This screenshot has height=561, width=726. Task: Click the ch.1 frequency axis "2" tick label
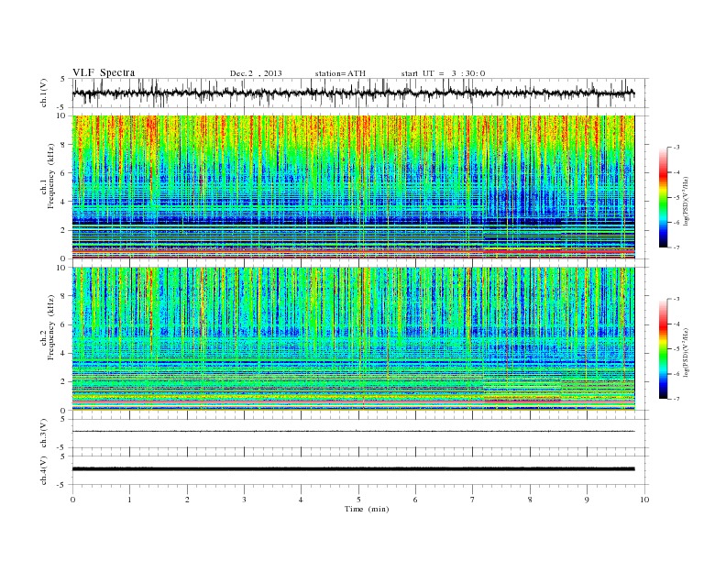pos(63,230)
